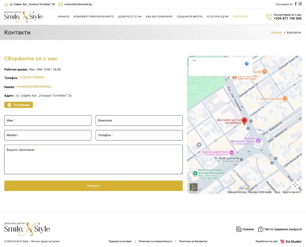Click the Вашето запитване text area
This screenshot has width=306, height=247.
pyautogui.click(x=94, y=159)
